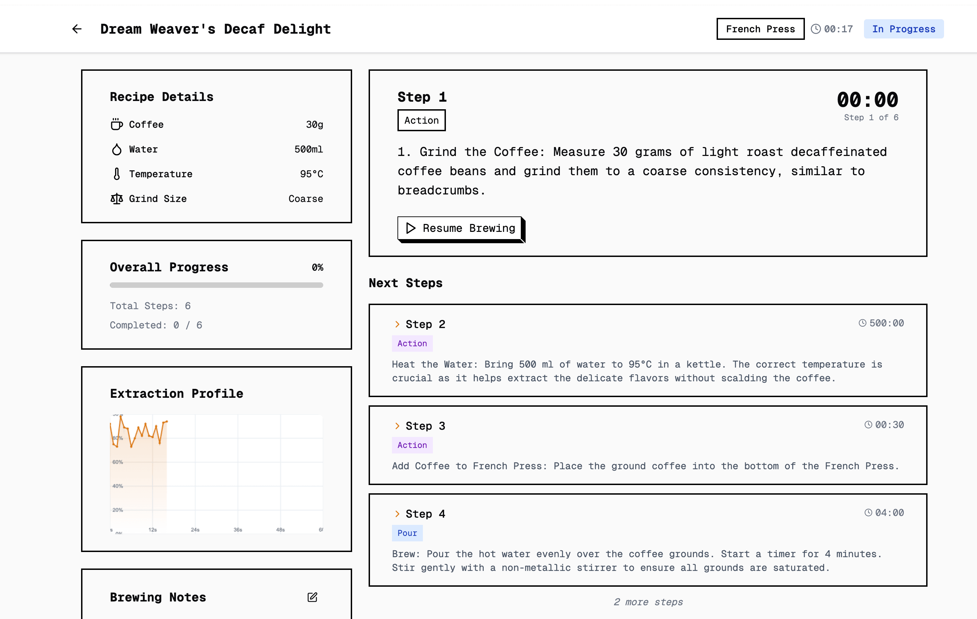Click the 36s mark on extraction chart
This screenshot has height=619, width=977.
click(x=238, y=530)
